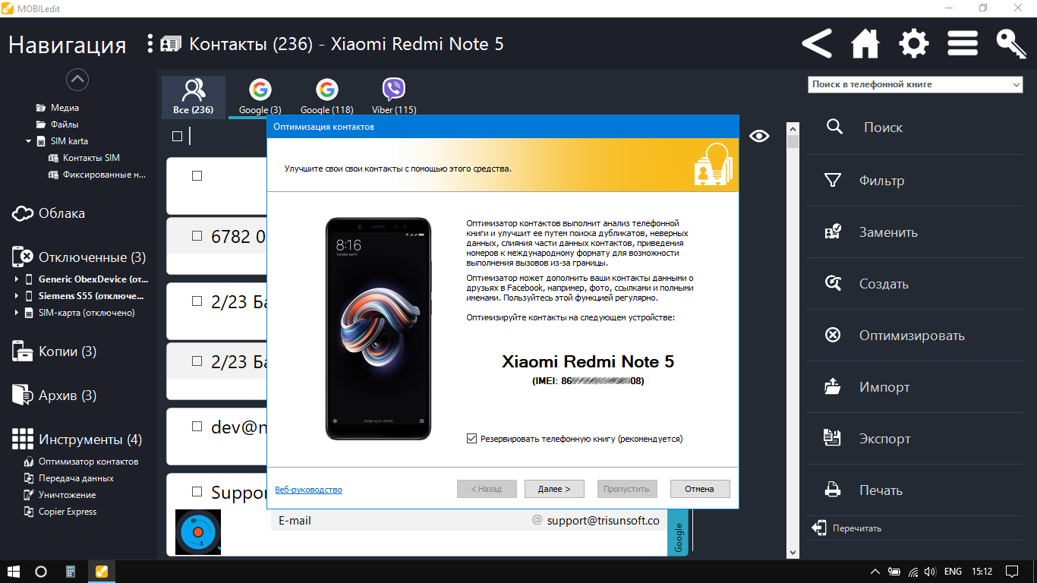Open Windows Start menu
The height and width of the screenshot is (583, 1037).
13,571
